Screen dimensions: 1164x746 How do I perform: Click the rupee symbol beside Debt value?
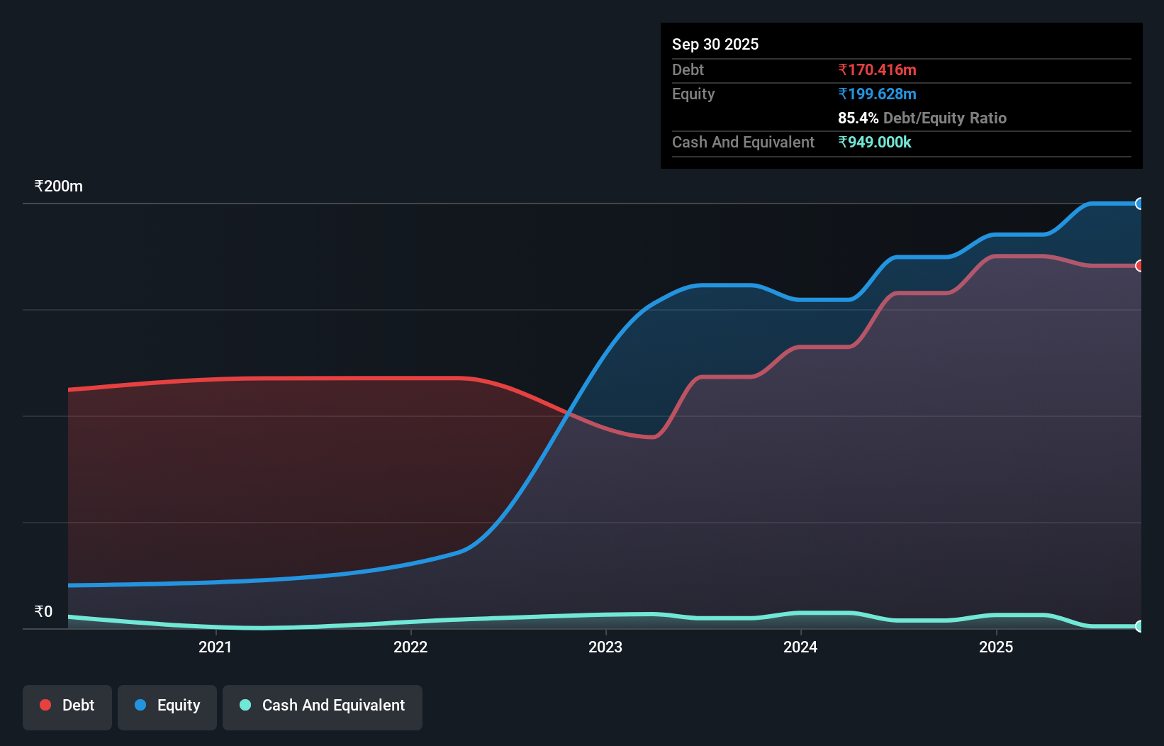(843, 69)
